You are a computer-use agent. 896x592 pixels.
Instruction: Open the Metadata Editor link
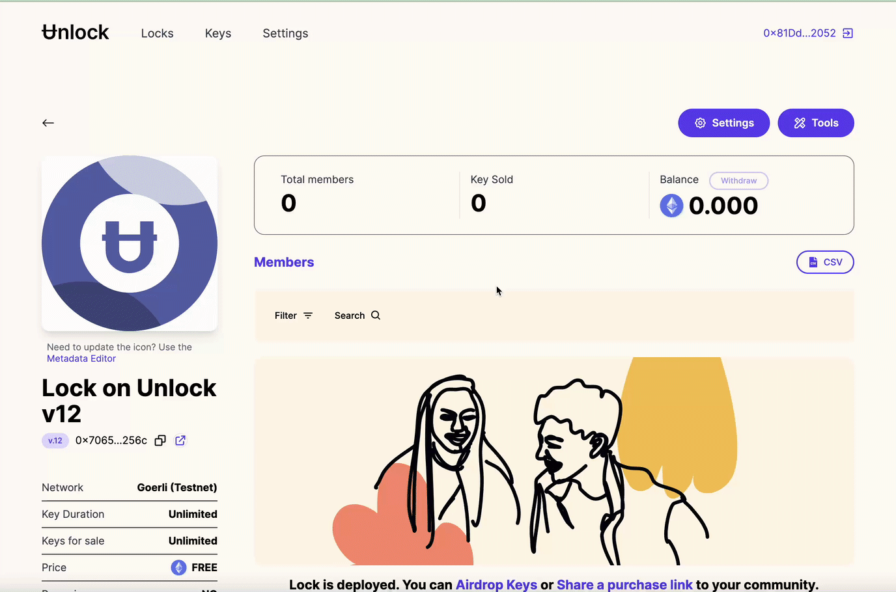(81, 358)
